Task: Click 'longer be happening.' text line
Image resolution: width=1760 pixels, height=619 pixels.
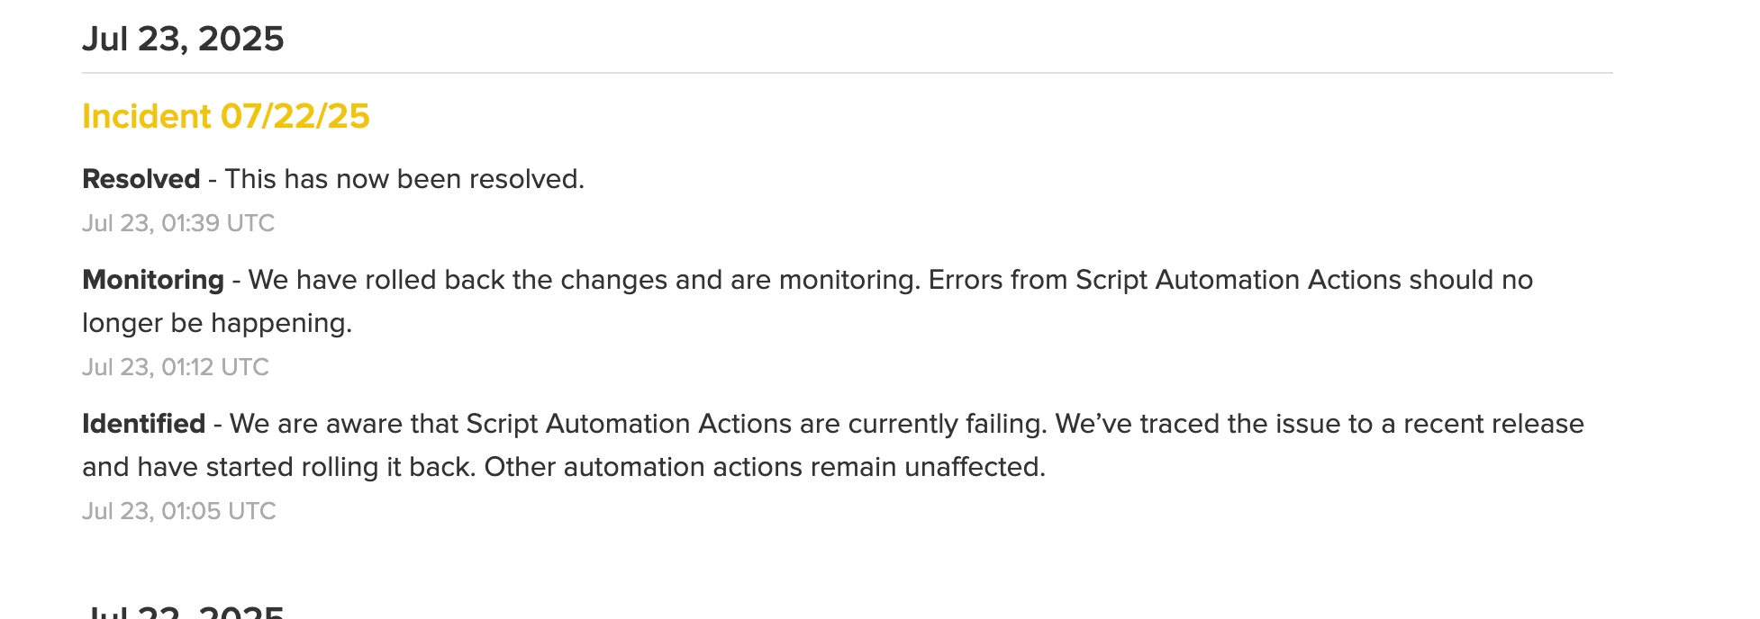Action: click(x=217, y=323)
